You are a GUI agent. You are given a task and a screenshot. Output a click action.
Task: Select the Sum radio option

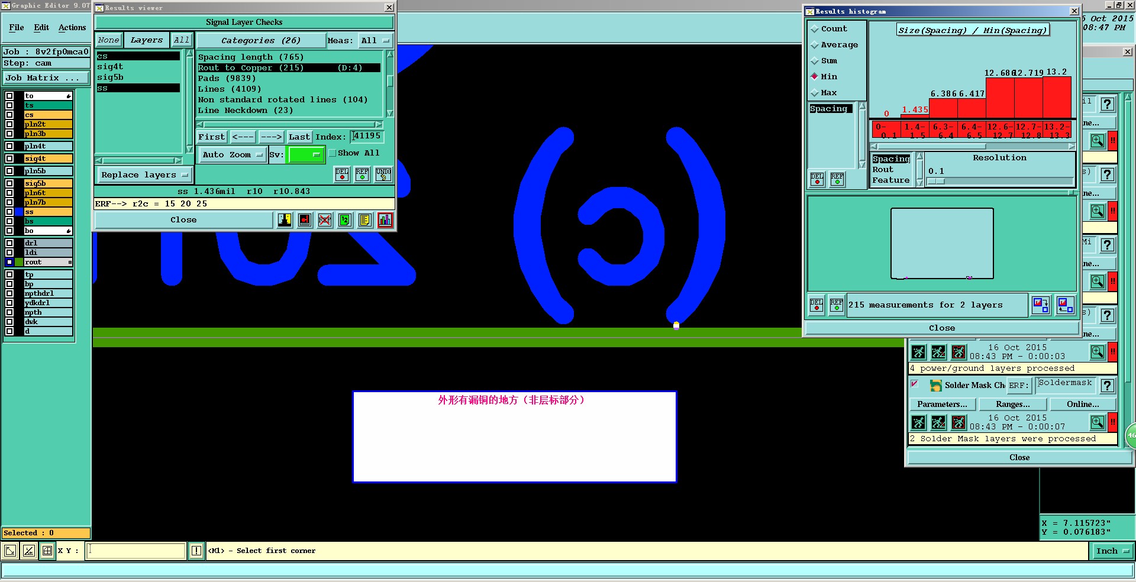[815, 61]
